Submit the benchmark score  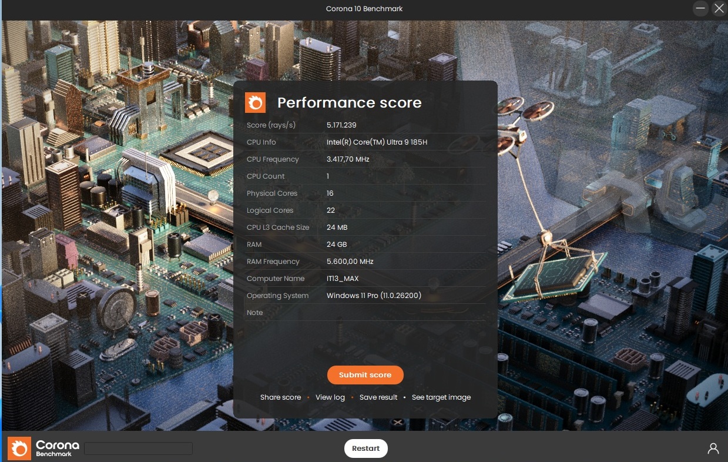(365, 375)
